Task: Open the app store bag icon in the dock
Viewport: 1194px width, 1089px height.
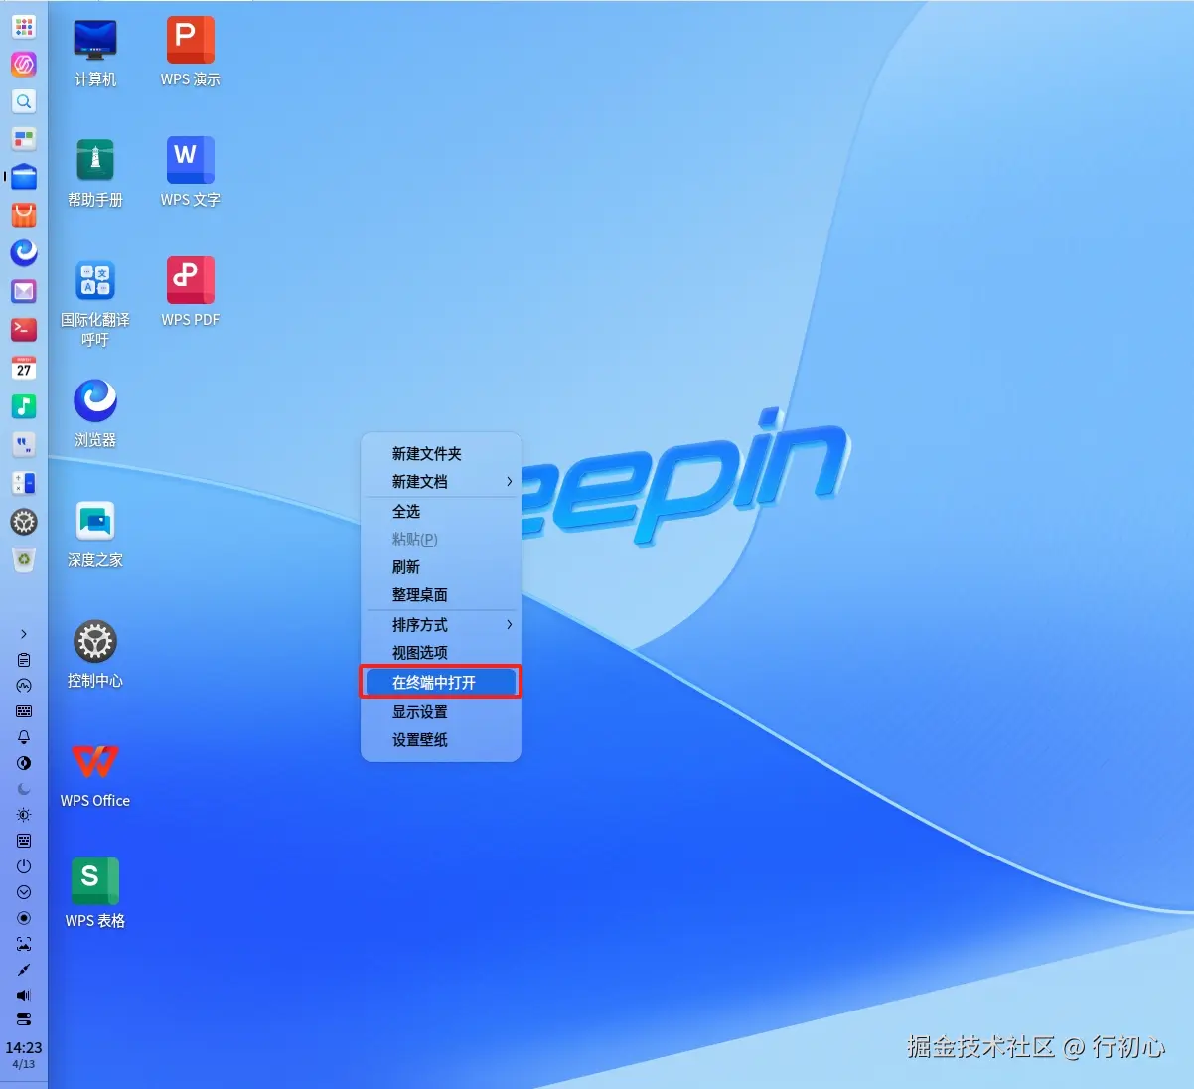Action: (24, 215)
